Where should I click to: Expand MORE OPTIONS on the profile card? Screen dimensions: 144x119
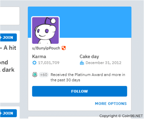pos(111,103)
